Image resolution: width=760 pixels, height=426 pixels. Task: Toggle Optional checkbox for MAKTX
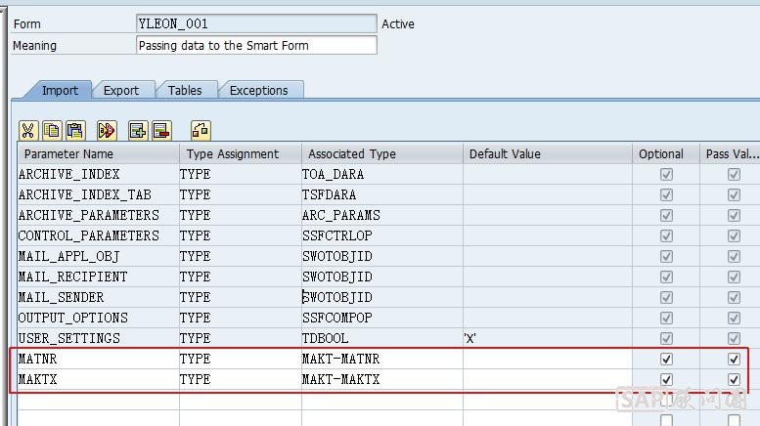[666, 379]
